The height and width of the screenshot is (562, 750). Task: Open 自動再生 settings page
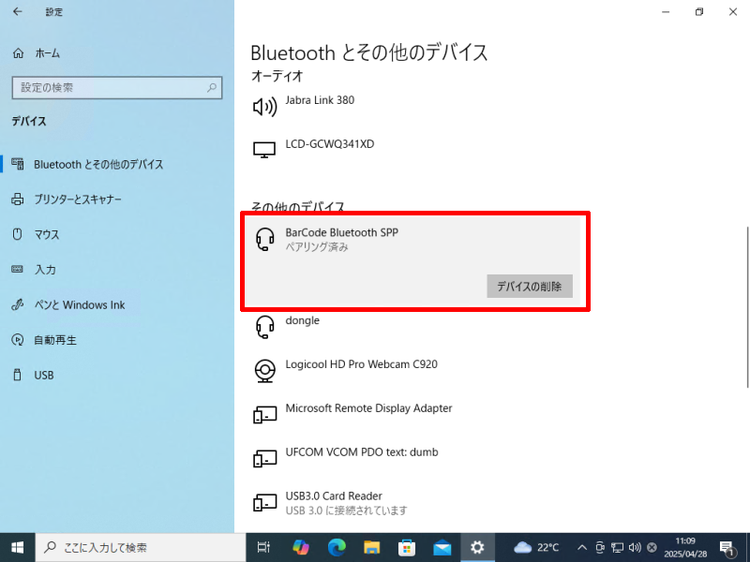click(55, 340)
